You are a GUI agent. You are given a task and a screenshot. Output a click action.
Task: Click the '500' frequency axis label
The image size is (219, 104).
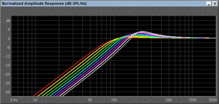pos(169,100)
